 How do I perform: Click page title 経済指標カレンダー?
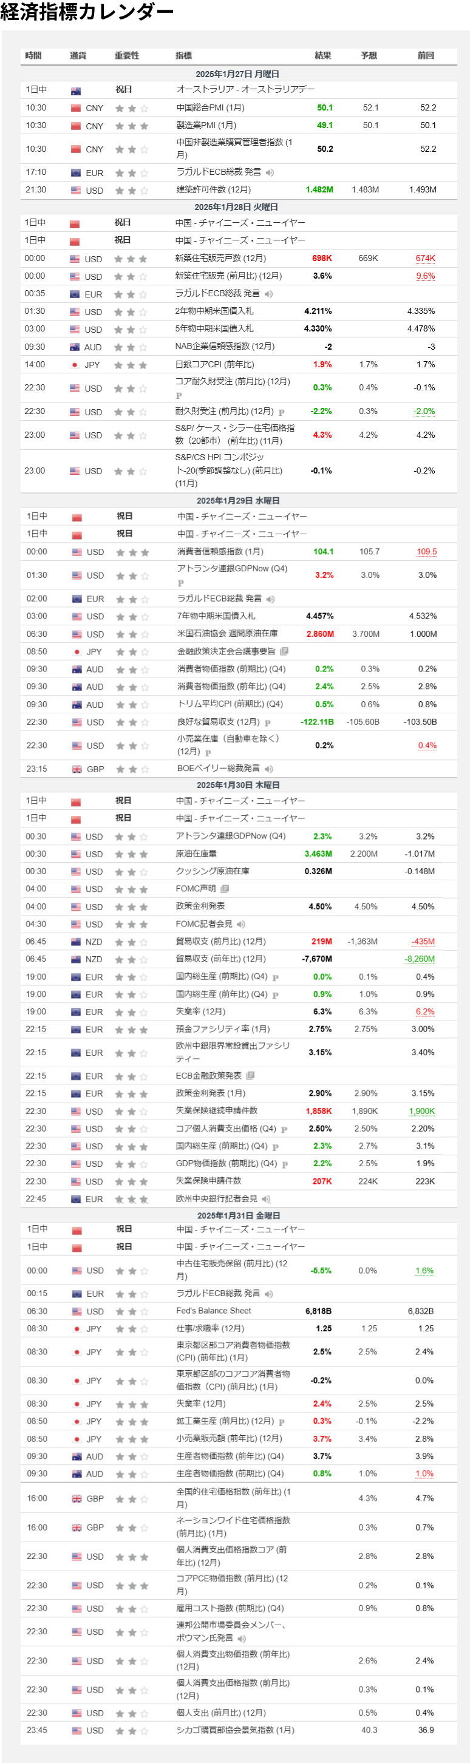pyautogui.click(x=87, y=12)
